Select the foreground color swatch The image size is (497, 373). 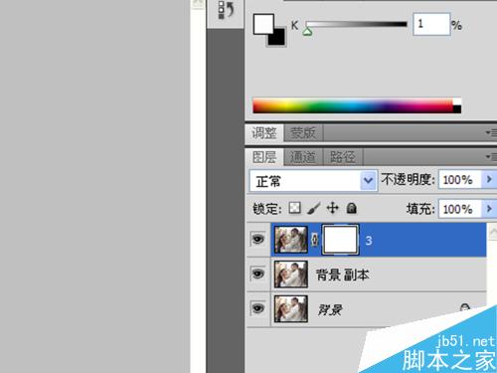pyautogui.click(x=263, y=24)
